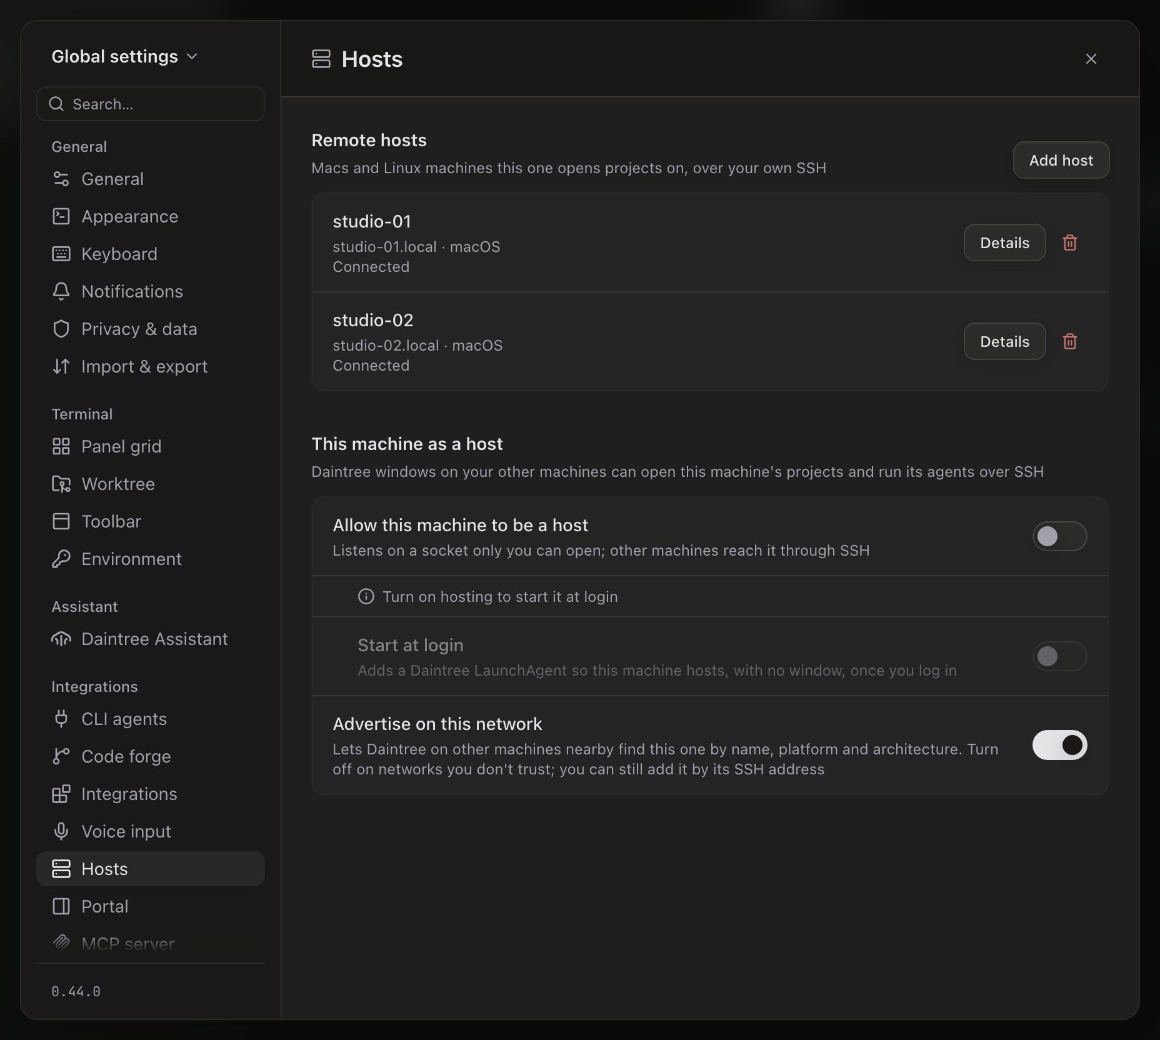Open the General settings sliders icon
The height and width of the screenshot is (1040, 1160).
pyautogui.click(x=61, y=179)
